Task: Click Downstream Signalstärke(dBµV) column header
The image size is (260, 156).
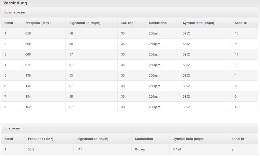Action: point(85,23)
